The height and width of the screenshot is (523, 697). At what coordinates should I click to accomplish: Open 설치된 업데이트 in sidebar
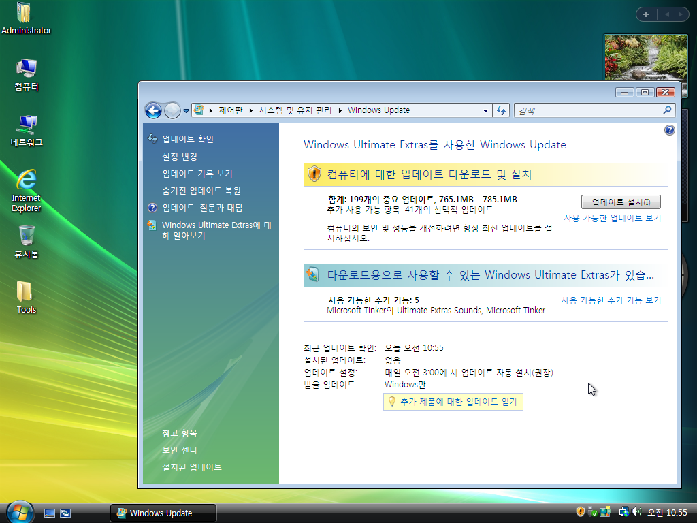point(192,467)
